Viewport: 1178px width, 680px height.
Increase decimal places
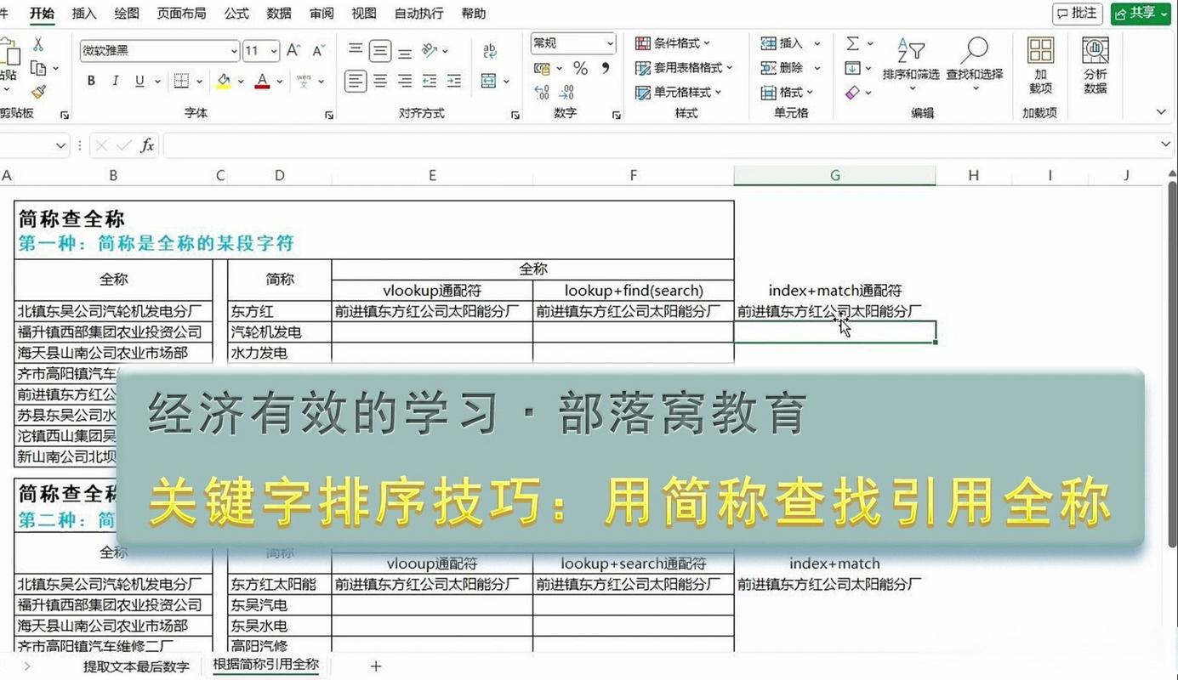(x=542, y=92)
